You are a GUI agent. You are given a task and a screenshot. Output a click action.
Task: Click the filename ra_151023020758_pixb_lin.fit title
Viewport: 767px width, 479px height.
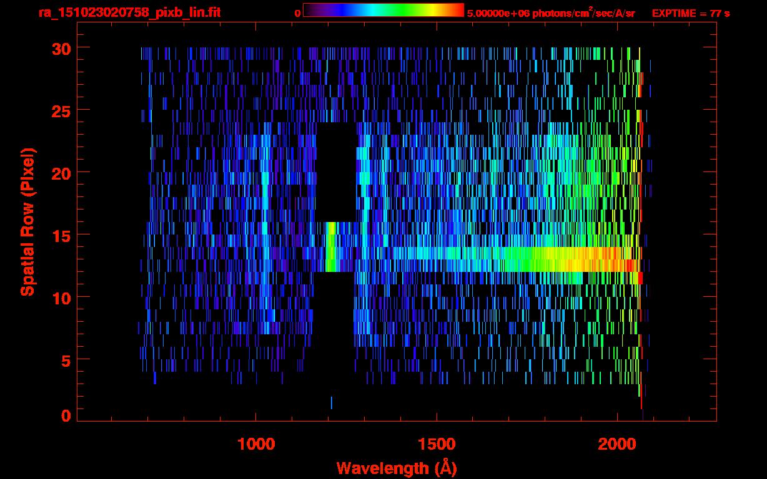point(129,12)
